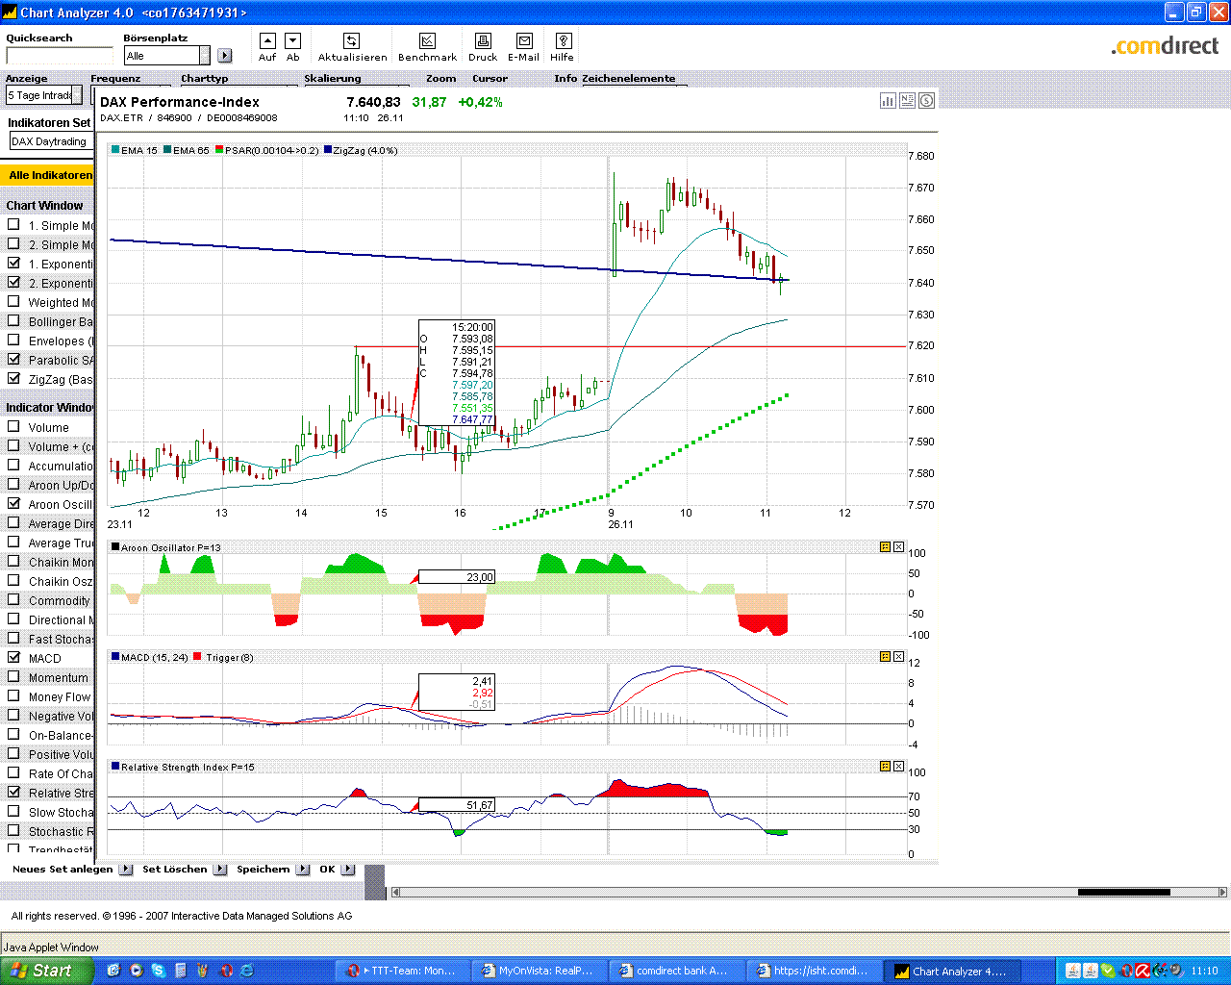
Task: Enable the Momentum indicator checkbox
Action: pyautogui.click(x=13, y=676)
